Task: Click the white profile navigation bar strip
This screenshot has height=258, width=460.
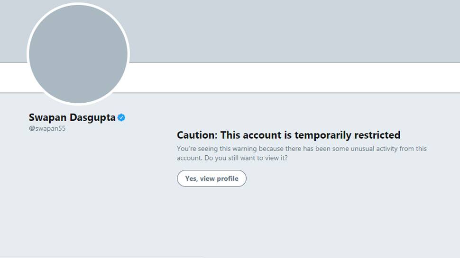Action: coord(294,78)
